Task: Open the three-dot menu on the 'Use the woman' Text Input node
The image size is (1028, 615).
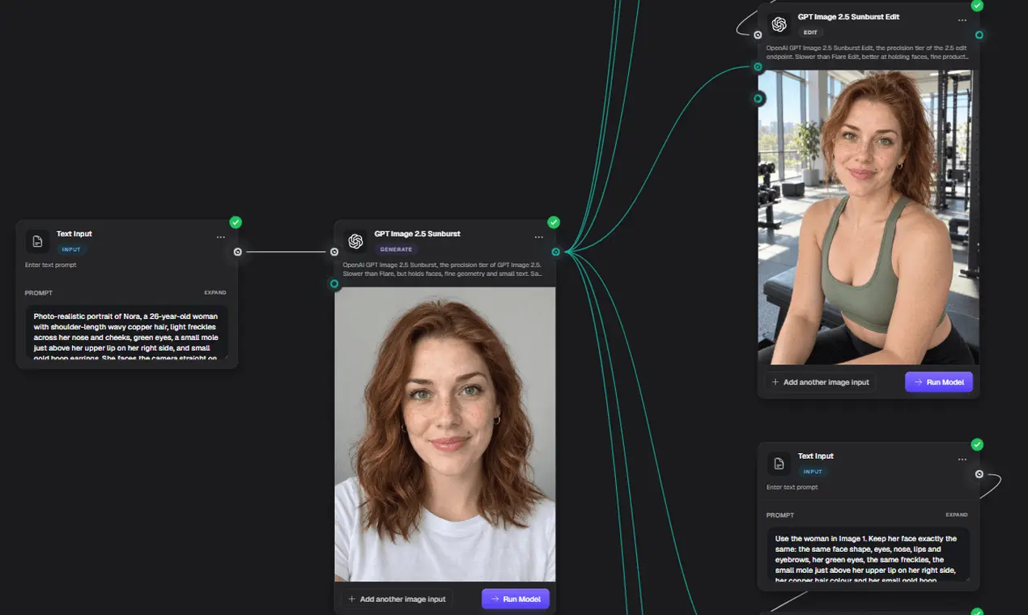Action: (x=962, y=460)
